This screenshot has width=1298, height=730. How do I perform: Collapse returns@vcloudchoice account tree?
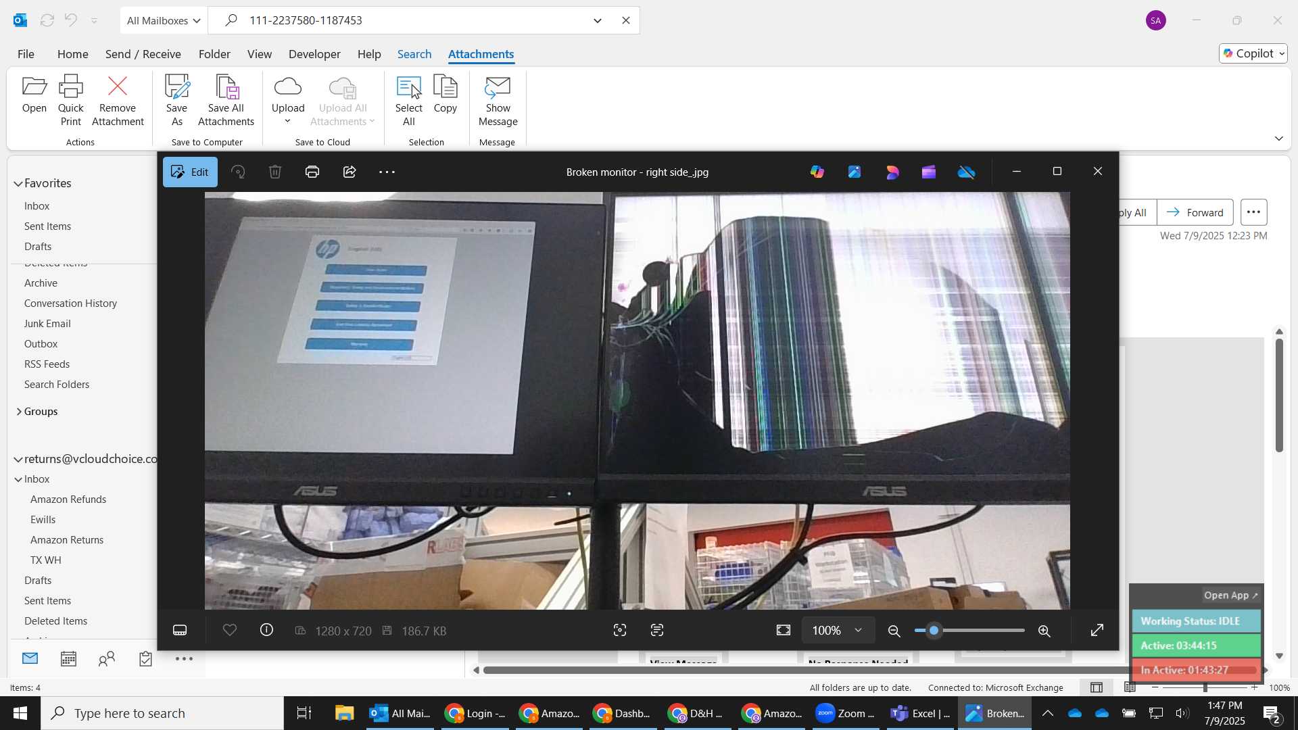18,459
